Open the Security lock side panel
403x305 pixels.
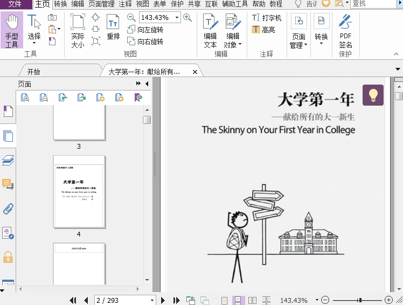8,257
